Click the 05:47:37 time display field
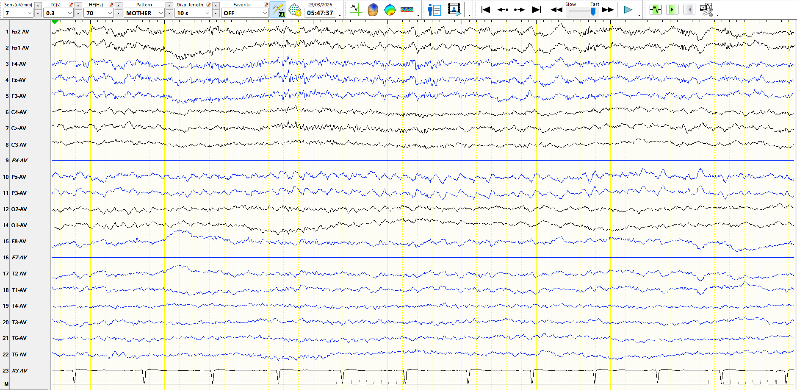Viewport: 797px width, 392px height. click(320, 13)
